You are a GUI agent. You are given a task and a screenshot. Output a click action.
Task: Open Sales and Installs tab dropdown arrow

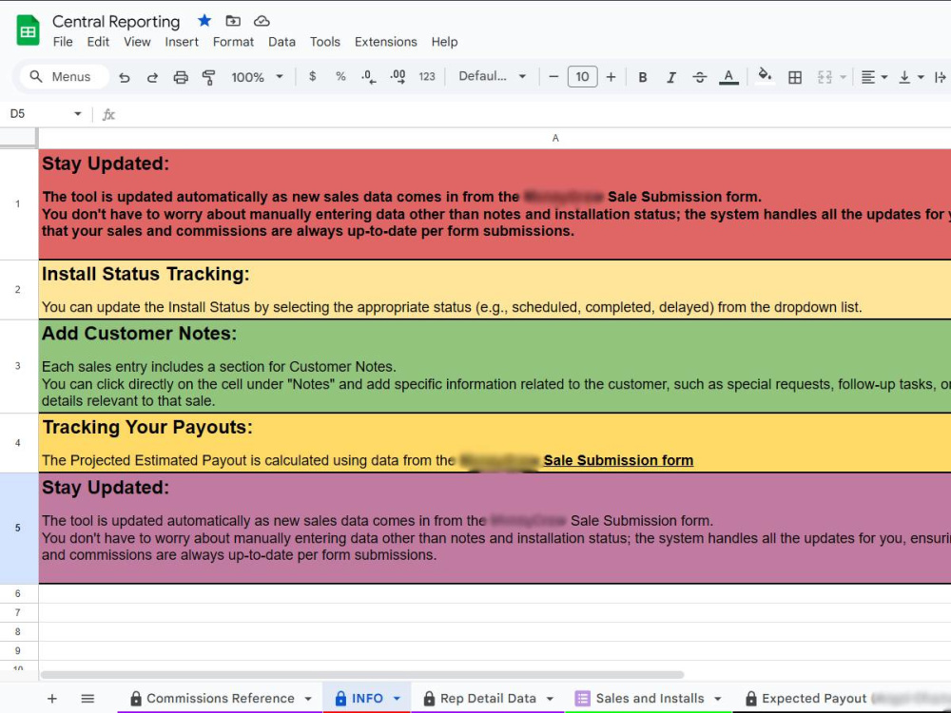point(717,699)
